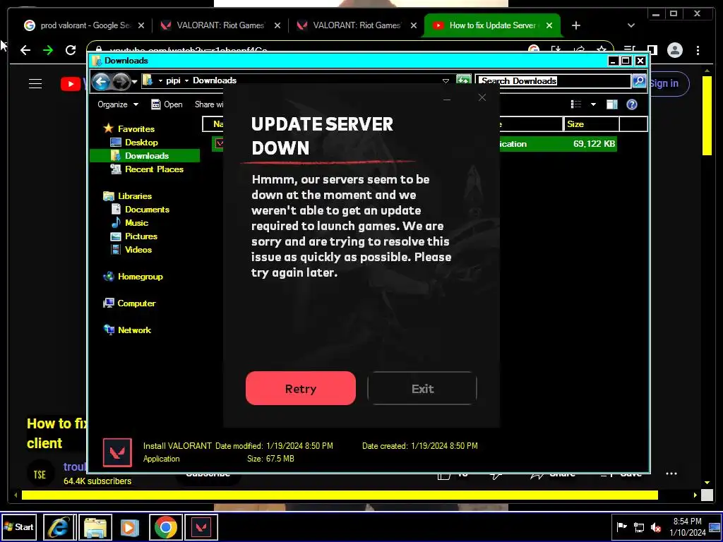The height and width of the screenshot is (542, 723).
Task: Click the Change your view icon
Action: 576,104
